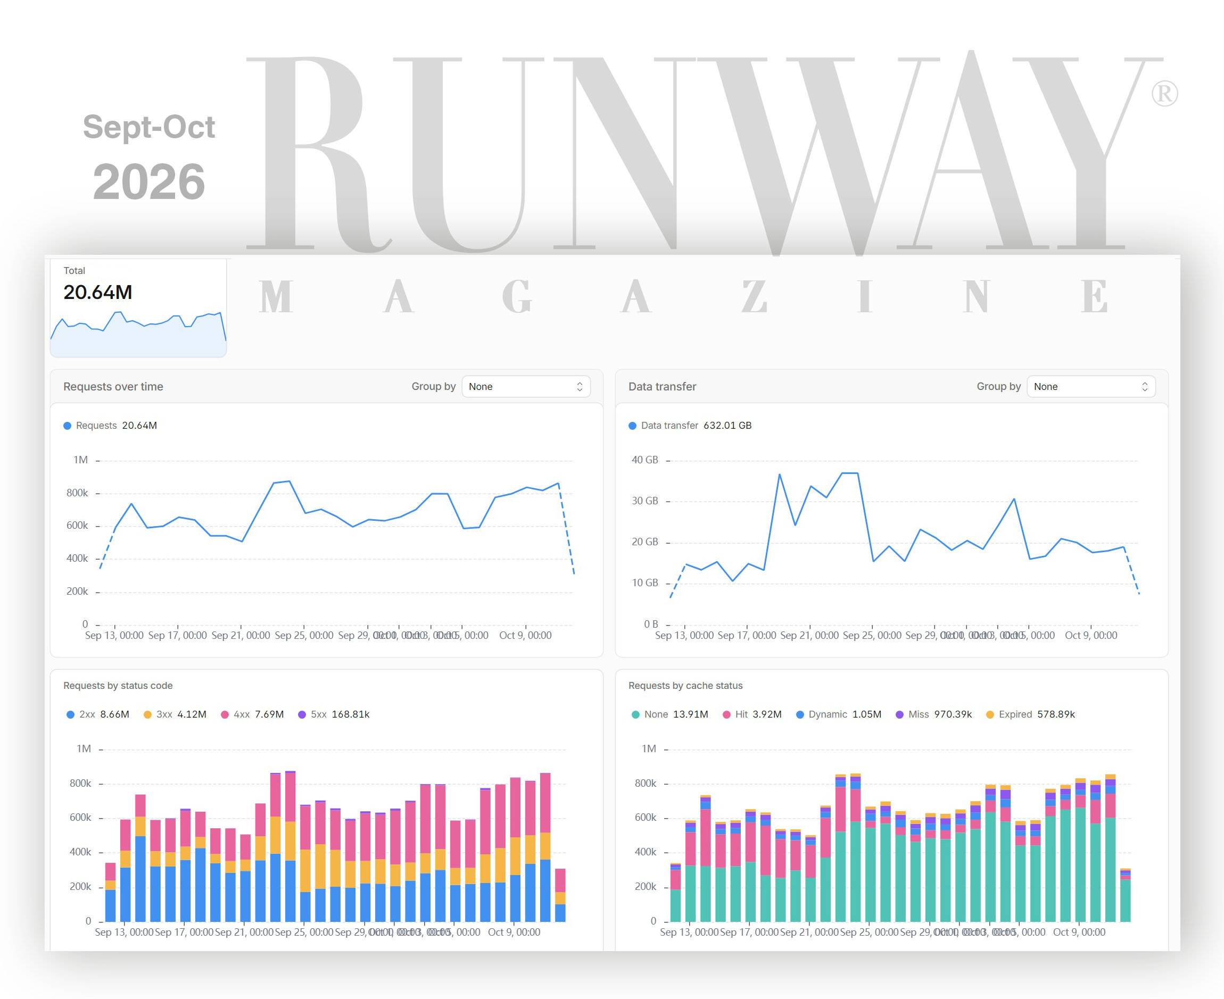
Task: Click the 3.92M value beside Hit
Action: click(x=767, y=714)
